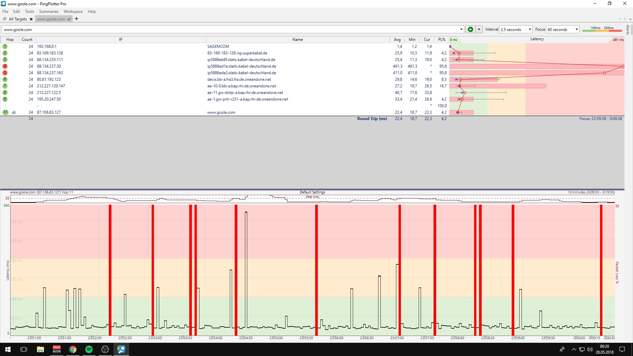Open the File menu
Viewport: 633px width, 356px height.
tap(5, 12)
